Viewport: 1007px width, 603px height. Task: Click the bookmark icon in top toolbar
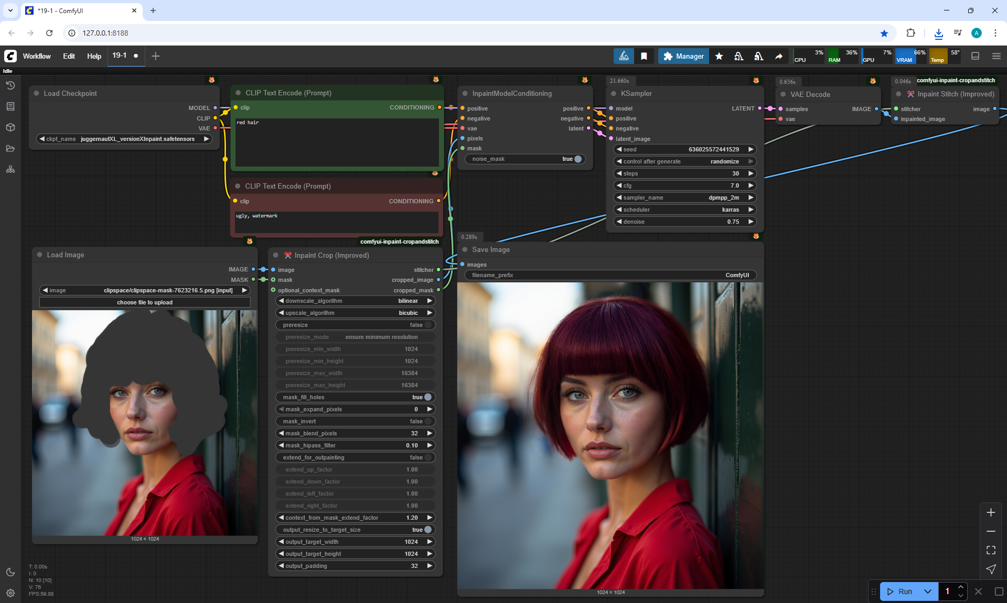click(644, 56)
